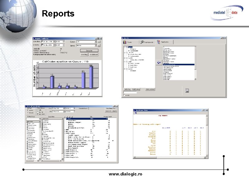249x186 pixels.
Task: Select the Beta Support row in report tree
Action: tap(73, 148)
